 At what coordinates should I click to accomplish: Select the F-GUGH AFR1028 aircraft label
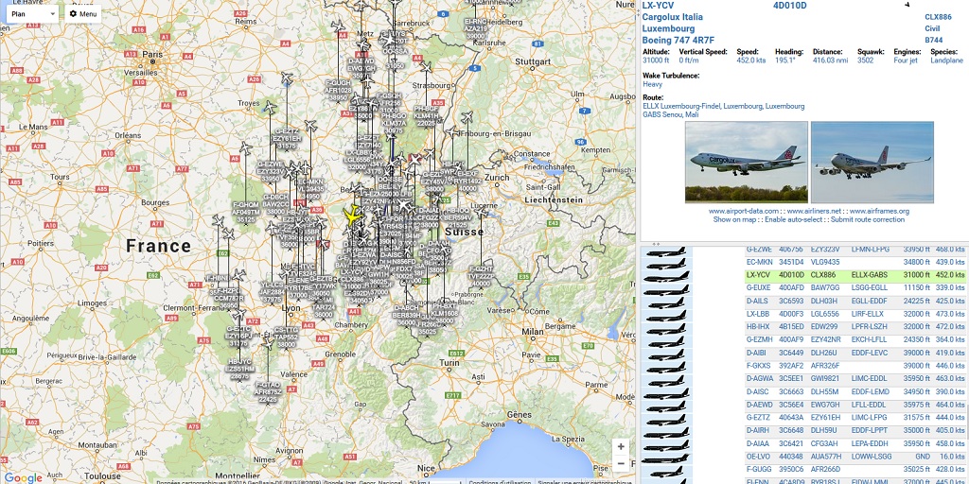point(338,90)
